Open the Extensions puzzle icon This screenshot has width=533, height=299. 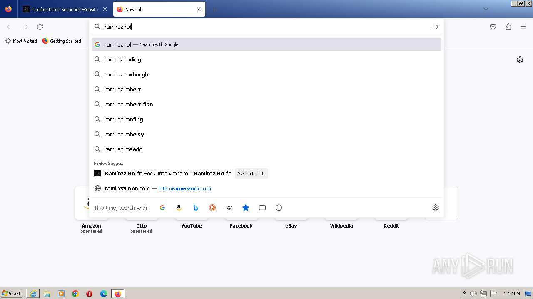coord(508,27)
